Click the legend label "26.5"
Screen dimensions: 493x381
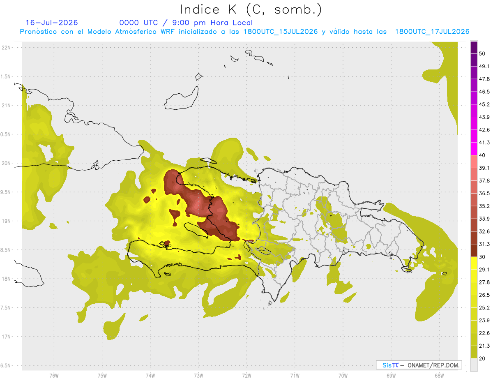[x=484, y=295]
